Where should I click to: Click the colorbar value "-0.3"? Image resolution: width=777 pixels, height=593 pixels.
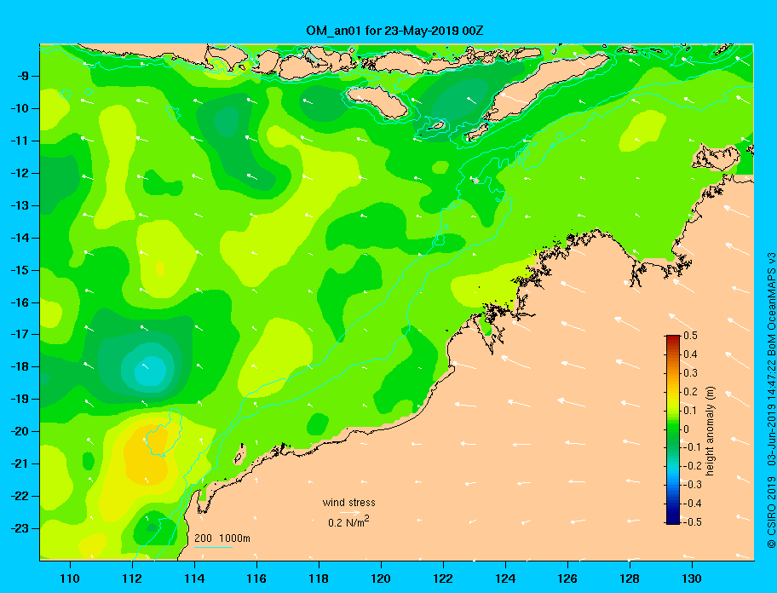693,485
